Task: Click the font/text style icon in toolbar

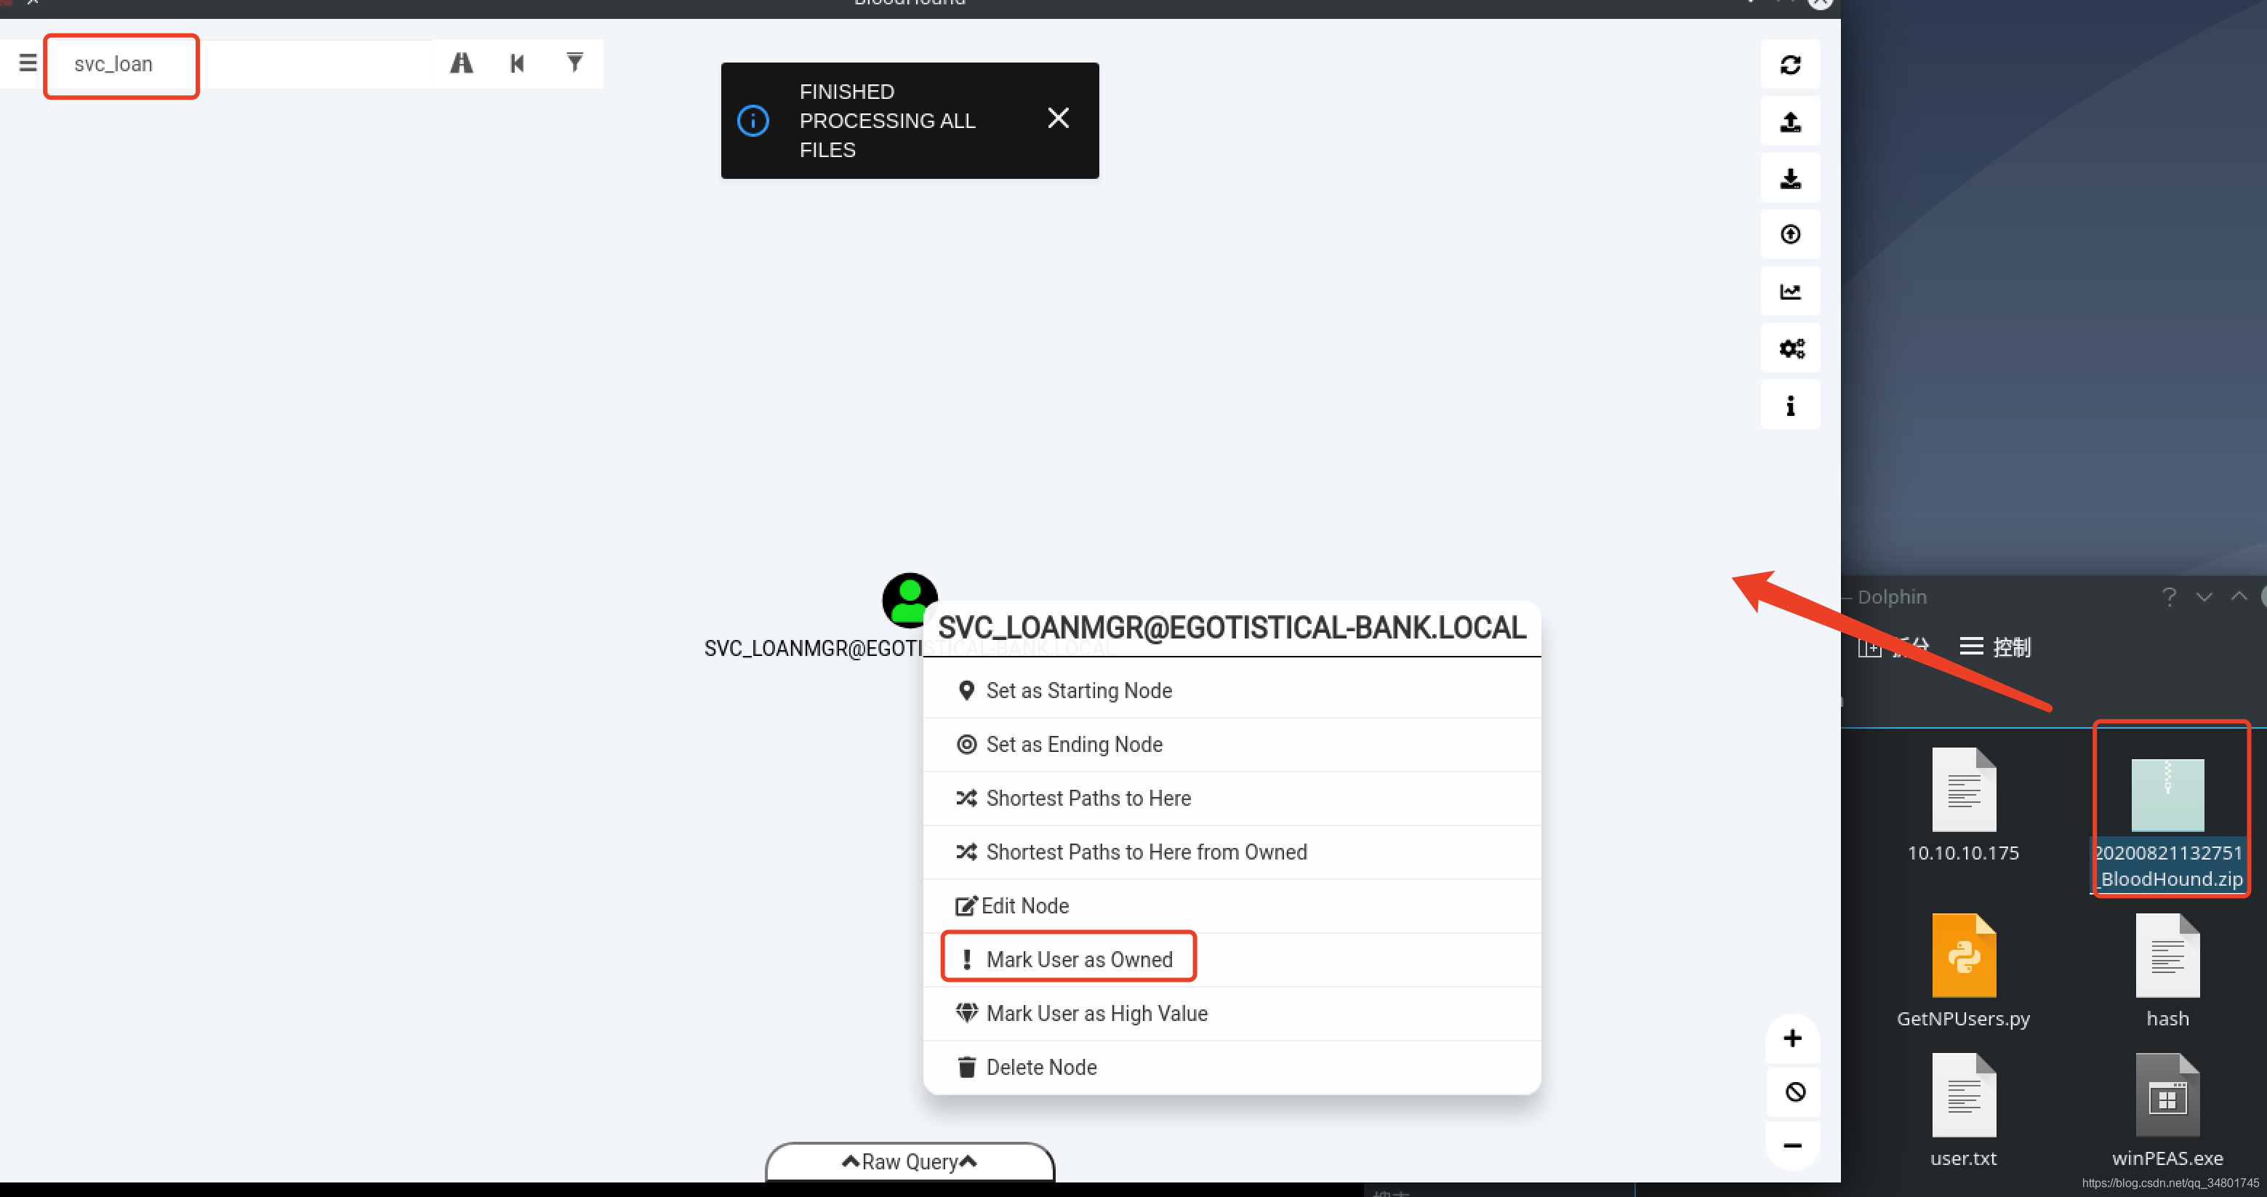Action: pos(459,63)
